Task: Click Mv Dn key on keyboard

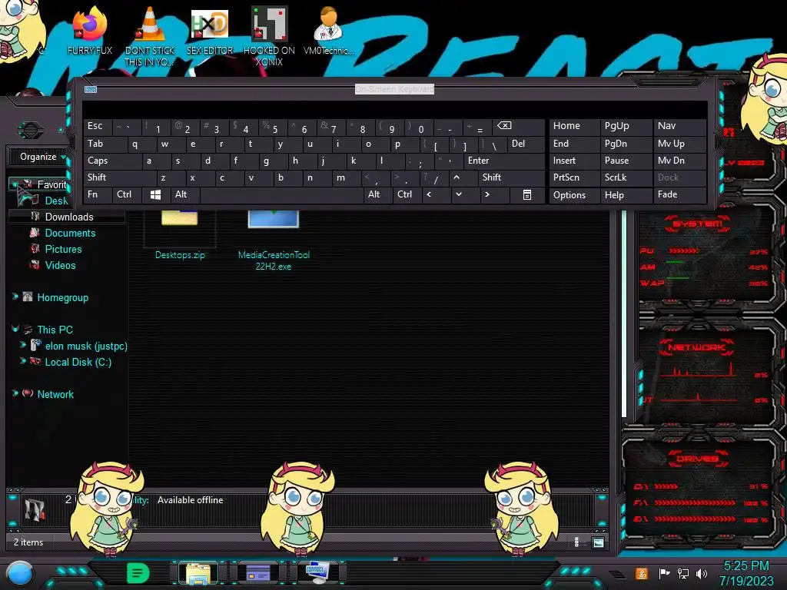Action: tap(679, 161)
